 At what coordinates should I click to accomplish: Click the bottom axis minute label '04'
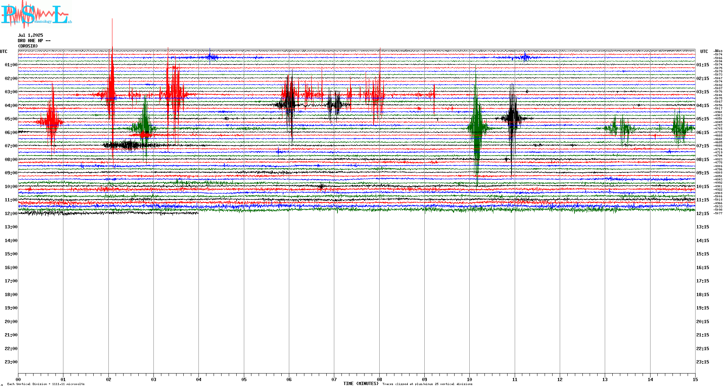[x=198, y=379]
